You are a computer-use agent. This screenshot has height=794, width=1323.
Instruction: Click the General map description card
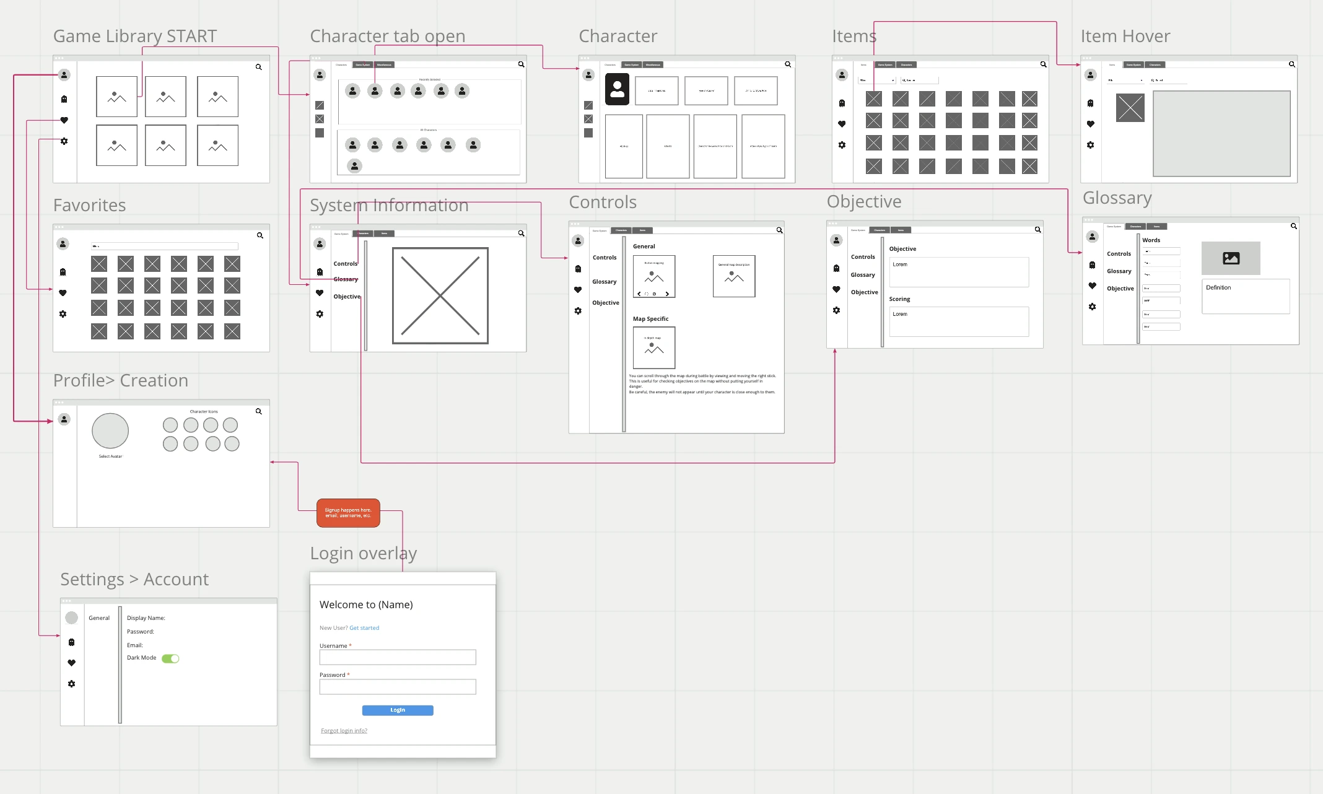click(734, 276)
